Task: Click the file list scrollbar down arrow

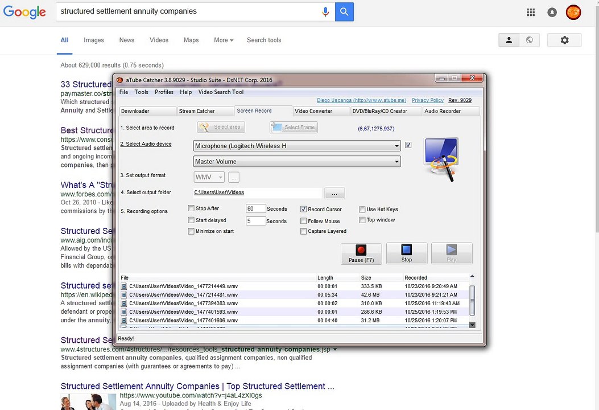Action: [472, 325]
